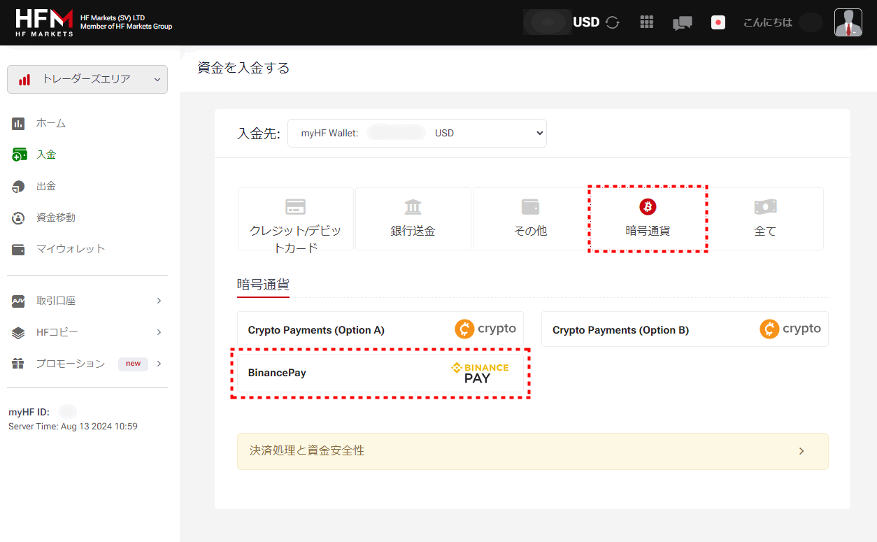This screenshot has height=542, width=877.
Task: Click the プロモーション gift icon
Action: pyautogui.click(x=19, y=364)
